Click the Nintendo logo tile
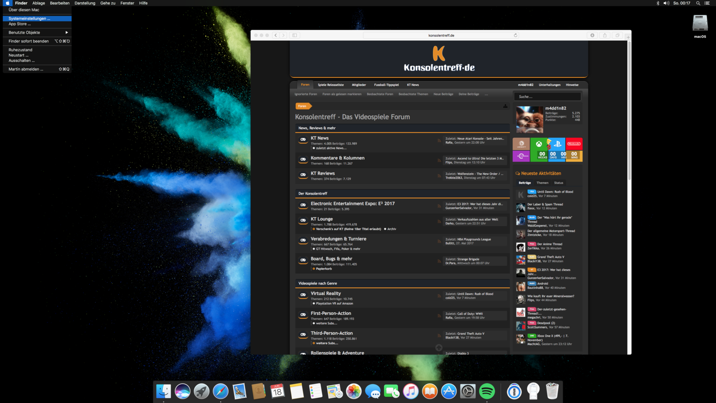 click(574, 144)
